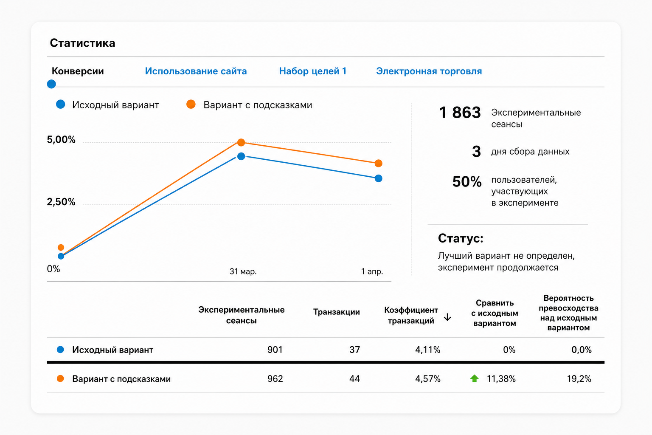This screenshot has height=435, width=652.
Task: Click the sort arrow beside Коэффициент транзакций
Action: (x=447, y=317)
